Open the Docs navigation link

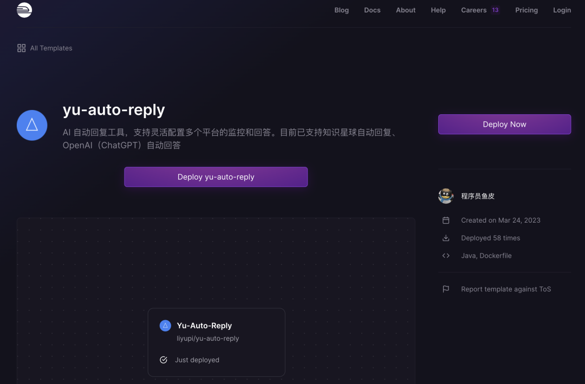click(x=372, y=10)
